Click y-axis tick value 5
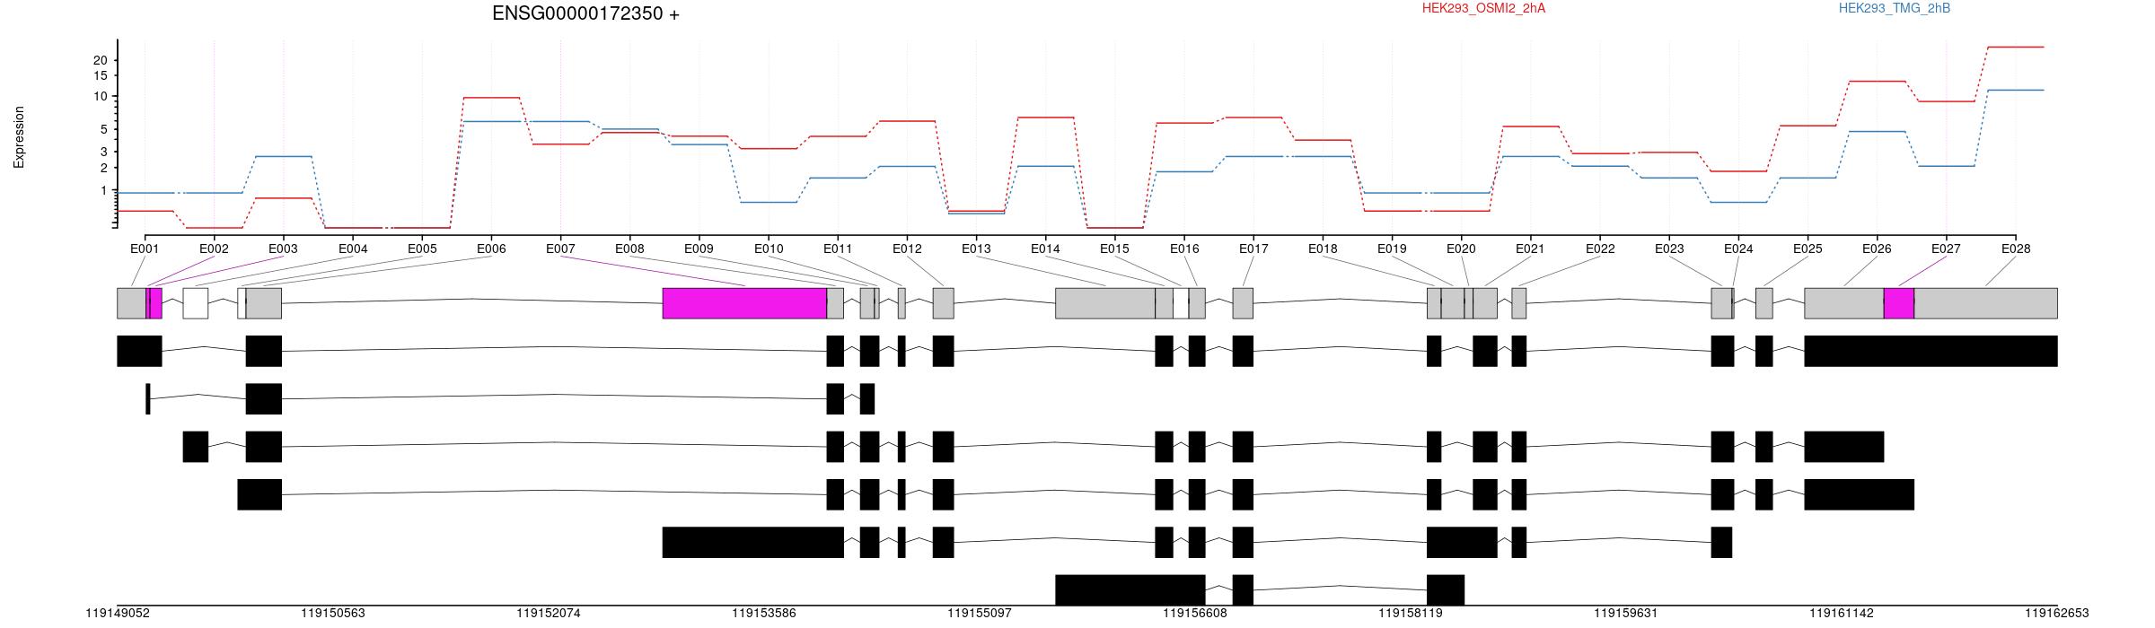The height and width of the screenshot is (628, 2155). click(104, 129)
